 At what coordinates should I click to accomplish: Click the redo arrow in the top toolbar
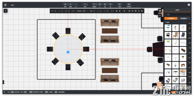[76, 4]
